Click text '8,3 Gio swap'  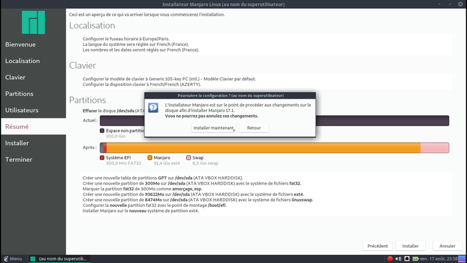tap(206, 164)
